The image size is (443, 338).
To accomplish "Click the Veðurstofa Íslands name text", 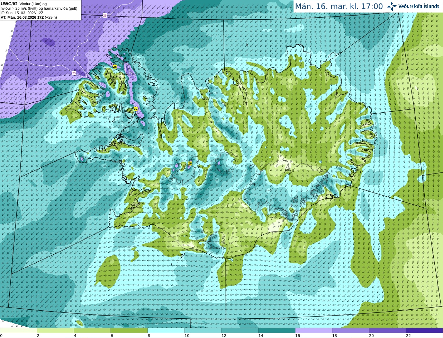I will tap(419, 6).
